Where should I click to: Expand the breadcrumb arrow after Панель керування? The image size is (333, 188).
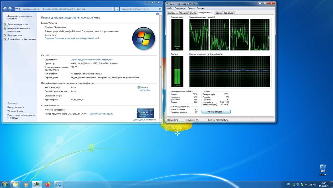[41, 9]
